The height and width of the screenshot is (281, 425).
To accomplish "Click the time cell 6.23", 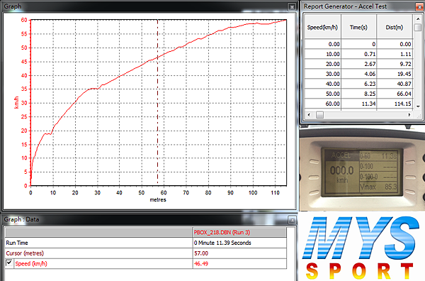I will tap(358, 84).
